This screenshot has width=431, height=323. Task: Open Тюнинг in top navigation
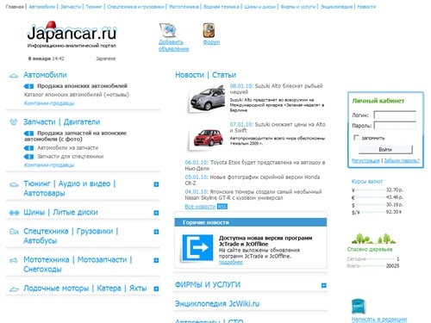point(94,7)
